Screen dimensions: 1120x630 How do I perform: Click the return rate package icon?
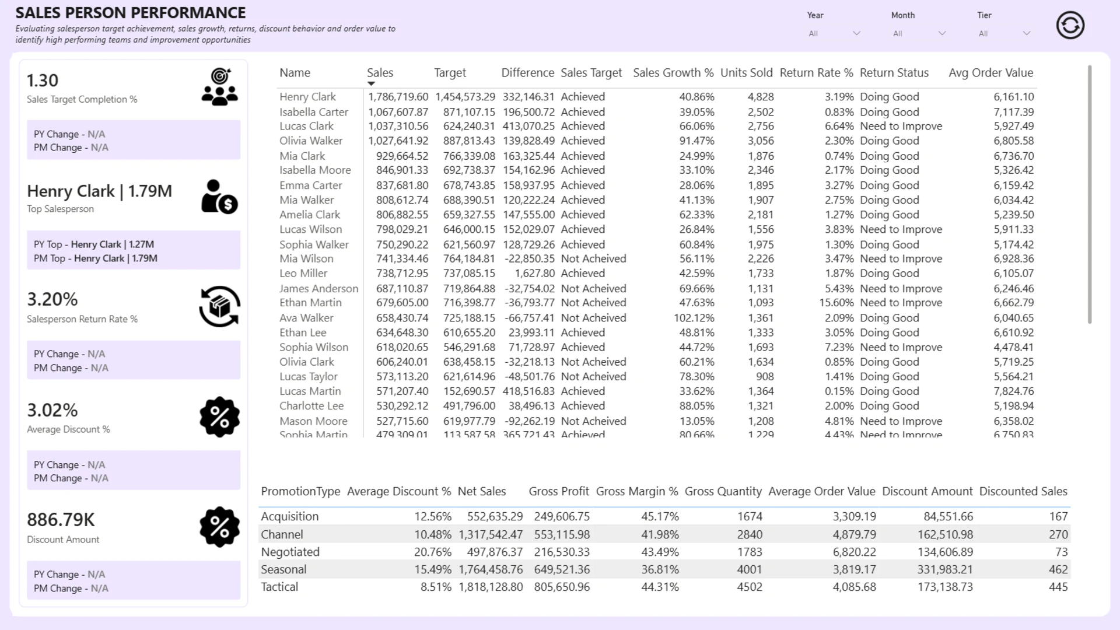pos(219,306)
